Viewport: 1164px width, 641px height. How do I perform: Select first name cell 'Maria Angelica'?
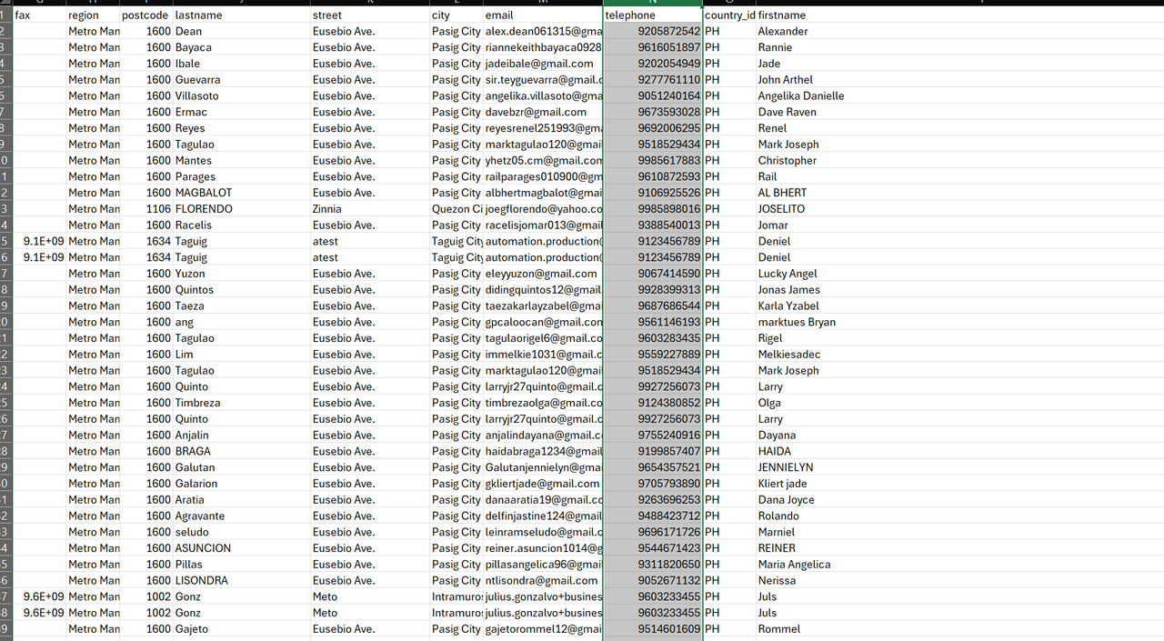coord(959,565)
